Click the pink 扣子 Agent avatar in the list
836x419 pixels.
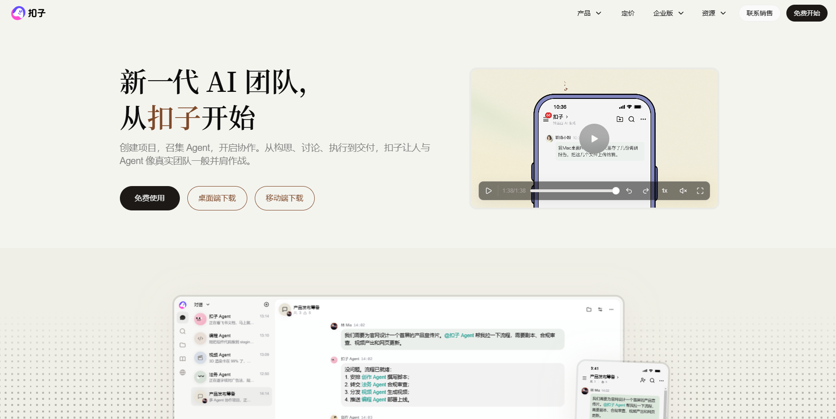pos(200,319)
